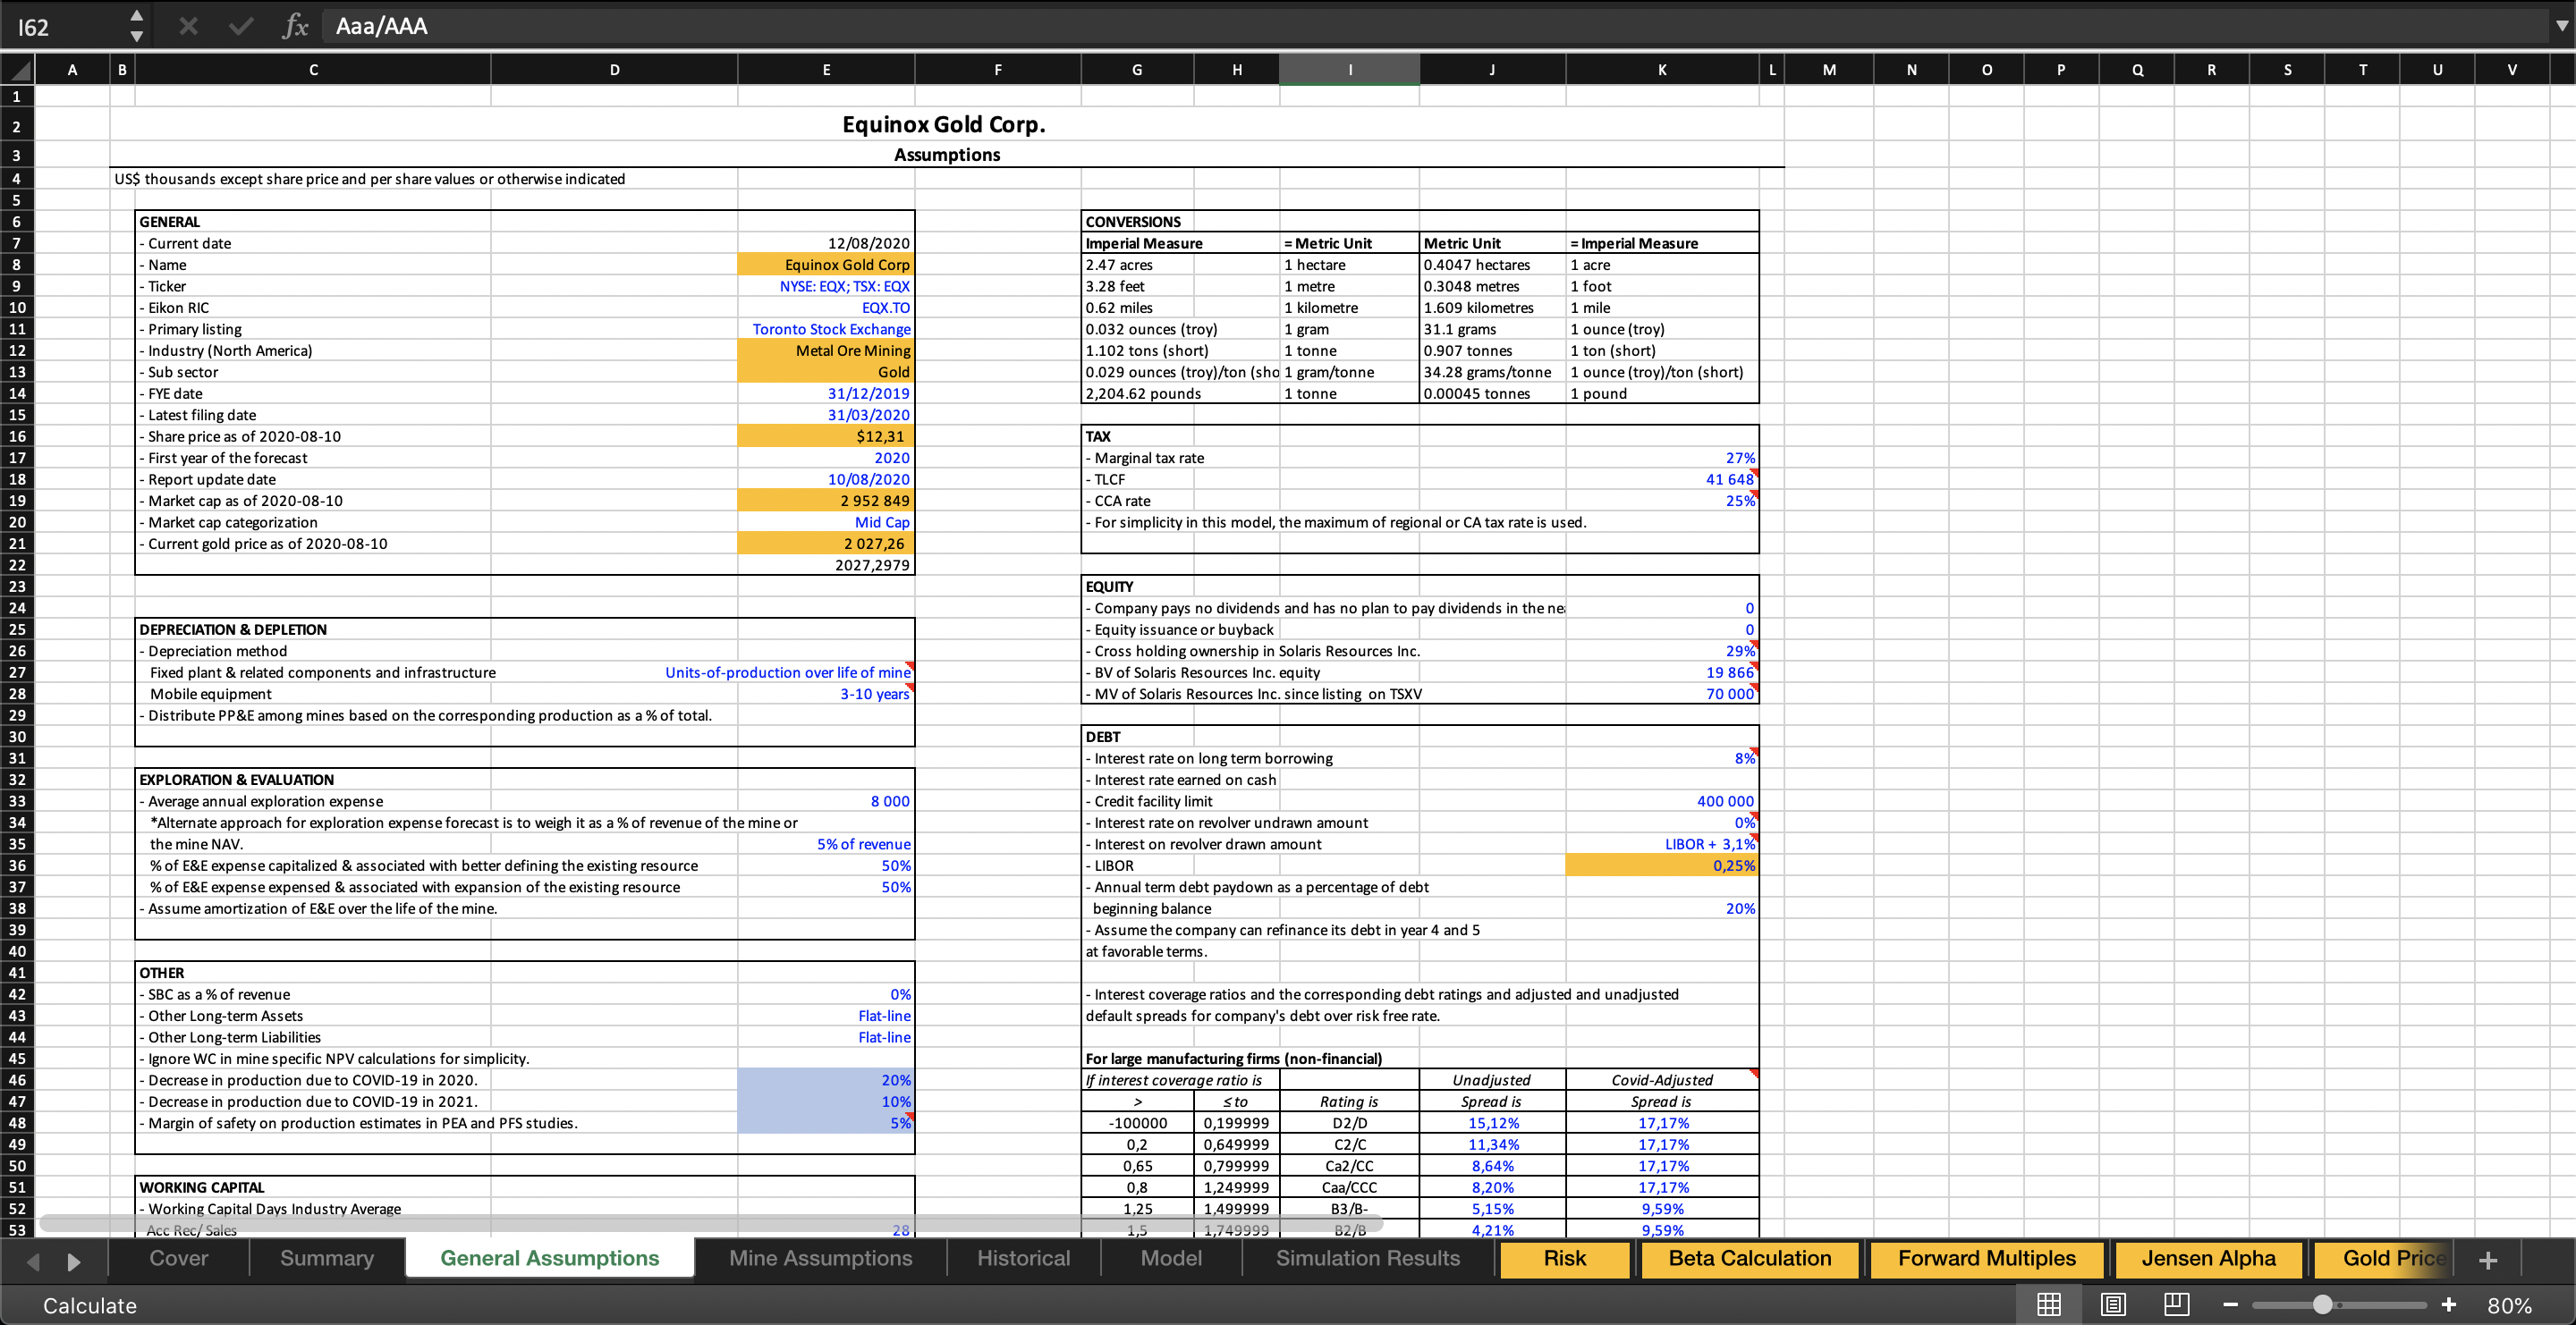Move the zoom slider handle
Screen dimensions: 2576x1325
point(2323,1304)
